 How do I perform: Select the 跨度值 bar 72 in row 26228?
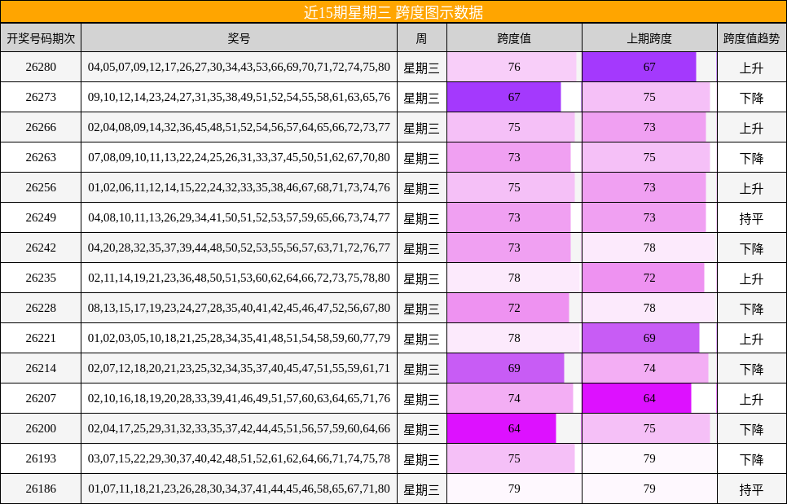508,308
